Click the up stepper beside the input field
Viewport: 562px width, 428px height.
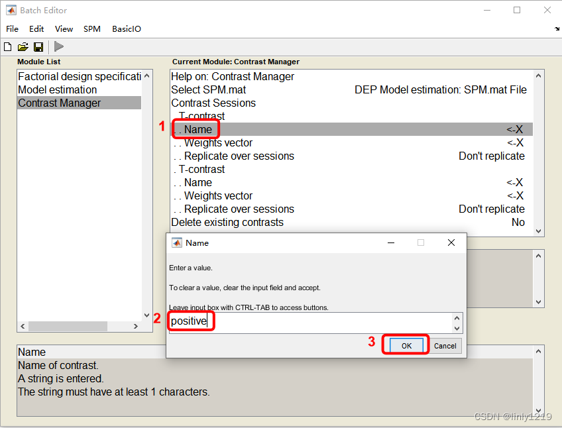[x=458, y=319]
